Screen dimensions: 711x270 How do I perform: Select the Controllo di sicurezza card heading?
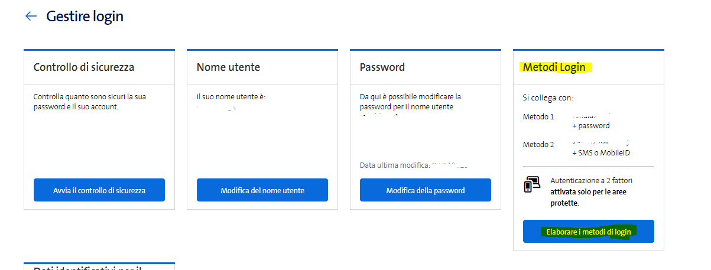point(84,67)
